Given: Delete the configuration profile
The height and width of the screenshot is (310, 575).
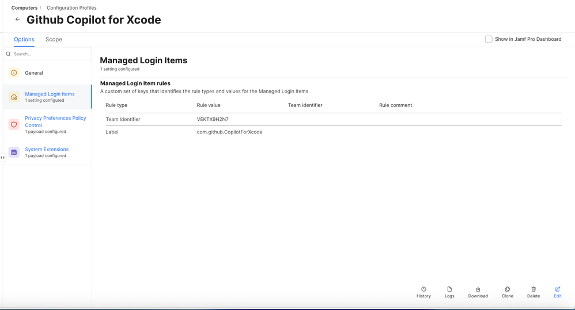Looking at the screenshot, I should click(534, 292).
